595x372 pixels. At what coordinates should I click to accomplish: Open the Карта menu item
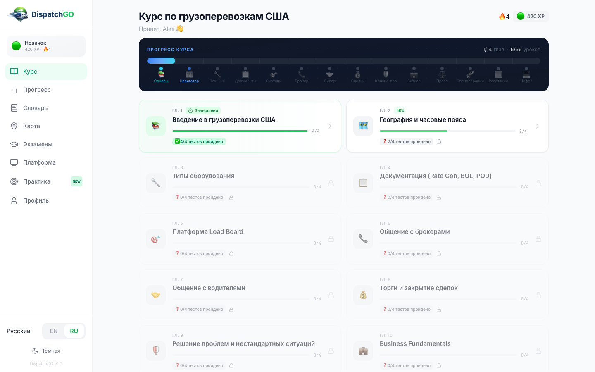[x=46, y=126]
